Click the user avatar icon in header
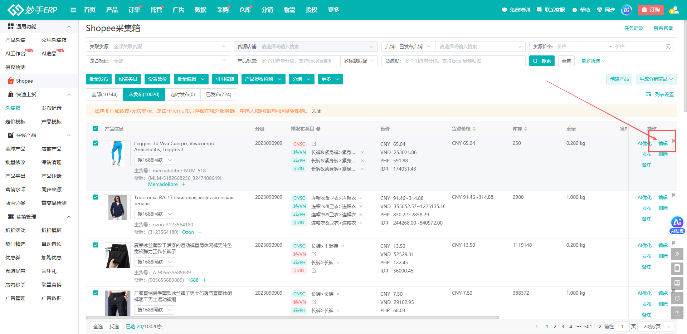687x334 pixels. tap(674, 10)
